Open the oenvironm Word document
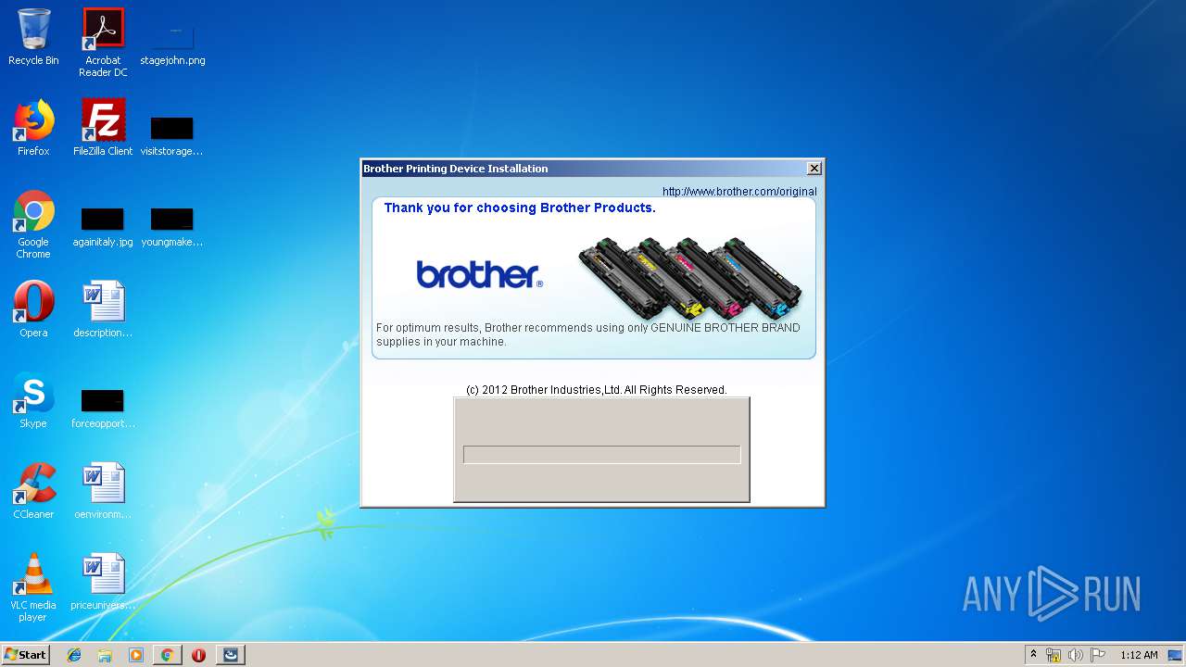Viewport: 1186px width, 667px height. pos(103,491)
